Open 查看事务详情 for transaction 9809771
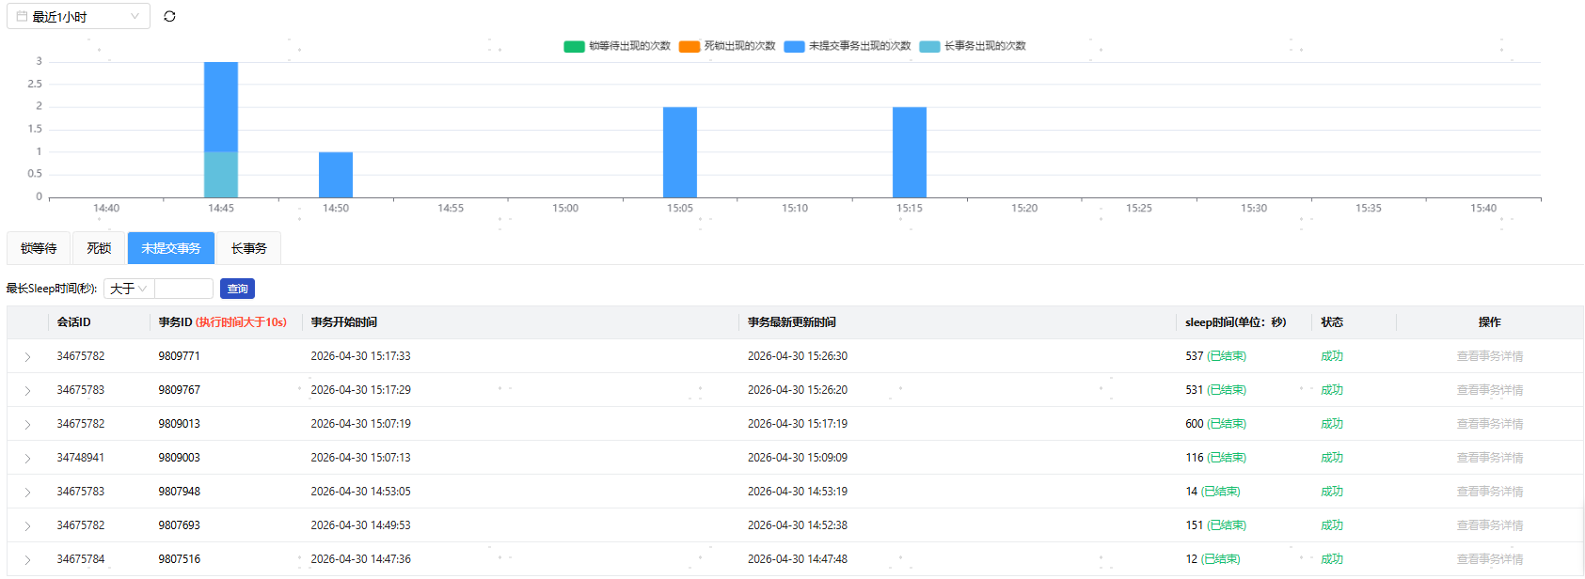 [1490, 356]
